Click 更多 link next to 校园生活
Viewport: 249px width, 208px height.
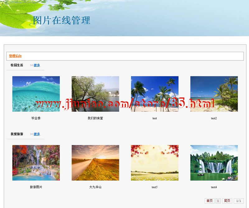[x=37, y=65]
